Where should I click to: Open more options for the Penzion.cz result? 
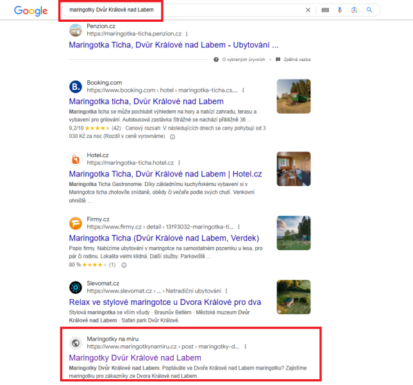[187, 34]
